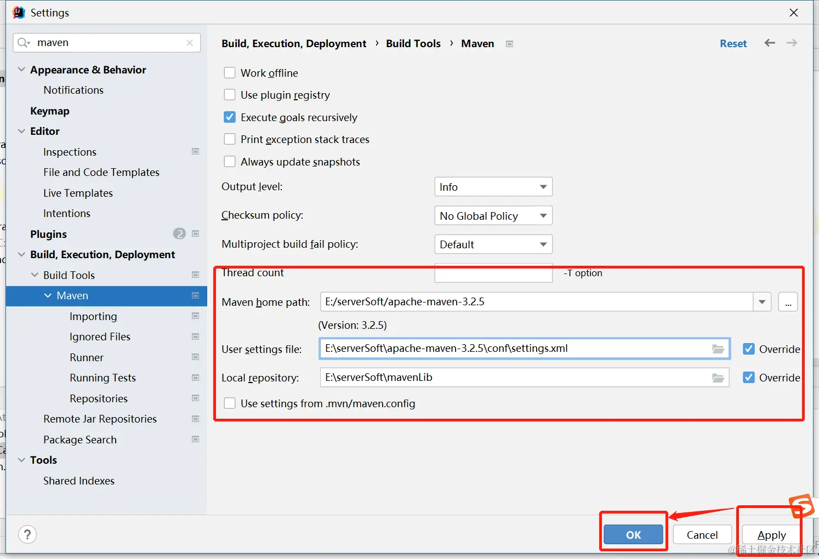Collapse Build, Execution, Deployment section

[x=21, y=254]
